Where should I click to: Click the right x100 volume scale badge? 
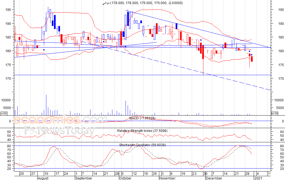tap(274, 113)
